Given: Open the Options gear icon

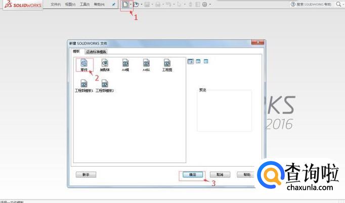Looking at the screenshot, I should 205,5.
